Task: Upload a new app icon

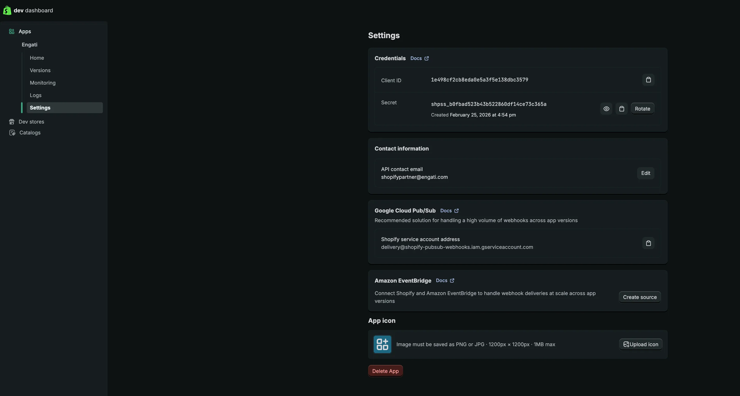Action: [x=640, y=344]
